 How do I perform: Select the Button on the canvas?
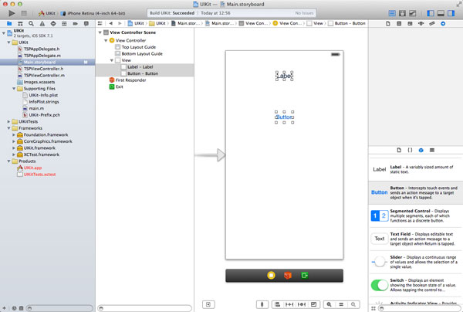tap(284, 117)
